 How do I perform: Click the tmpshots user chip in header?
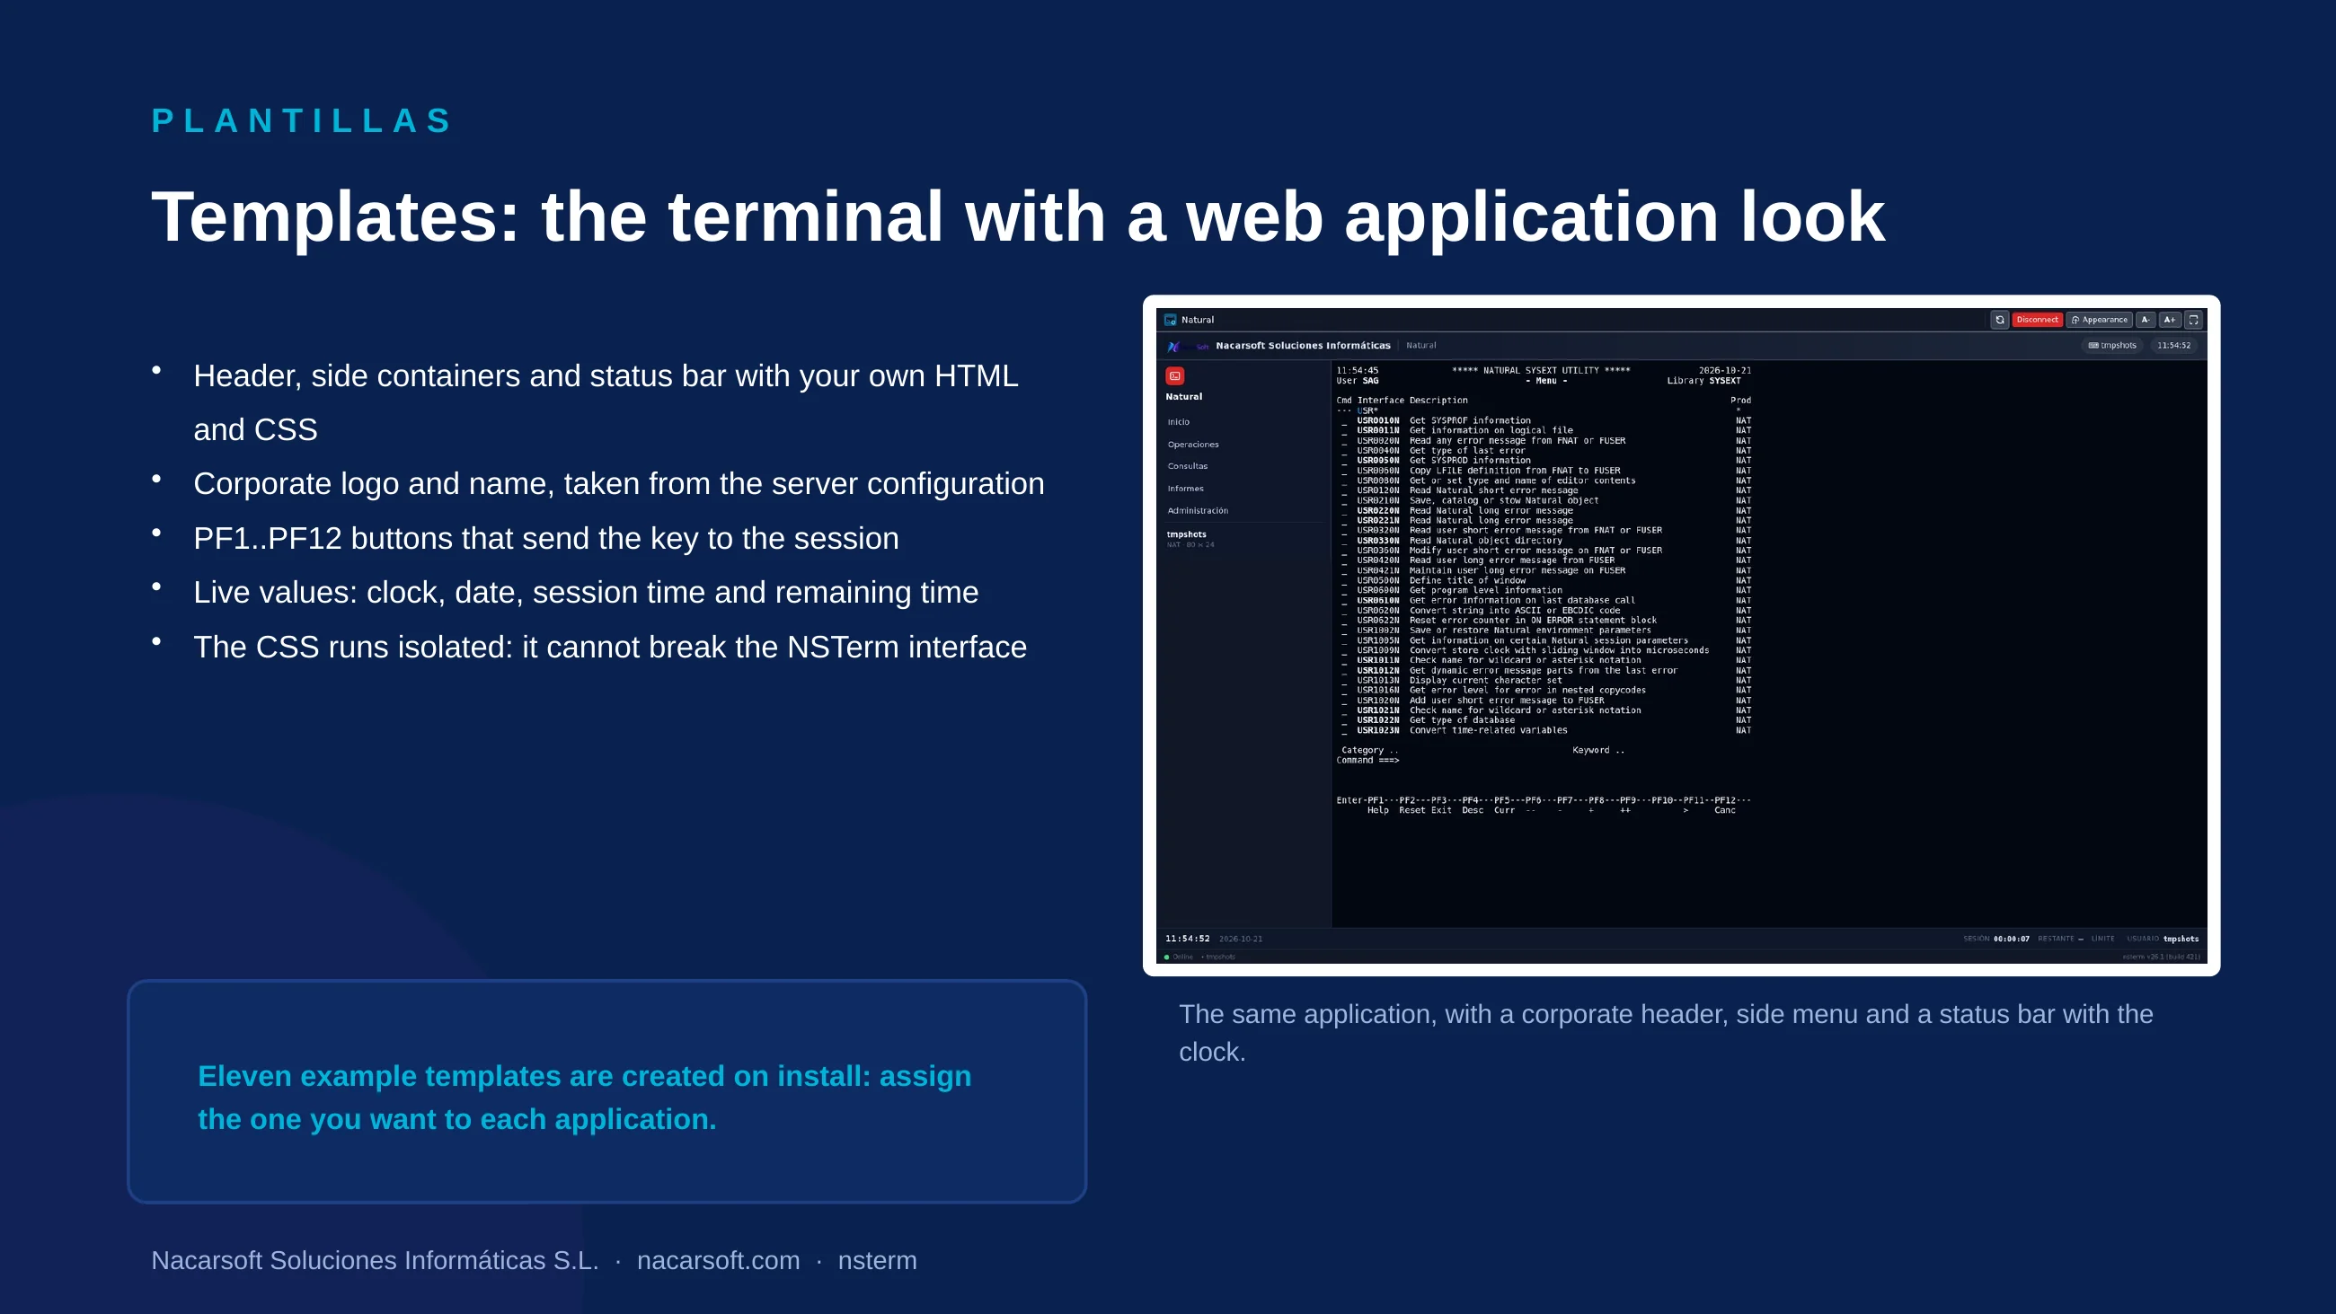(2112, 346)
